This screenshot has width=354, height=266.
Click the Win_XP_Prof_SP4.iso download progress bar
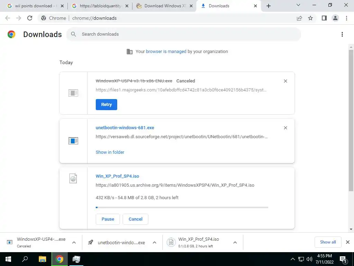click(x=182, y=207)
